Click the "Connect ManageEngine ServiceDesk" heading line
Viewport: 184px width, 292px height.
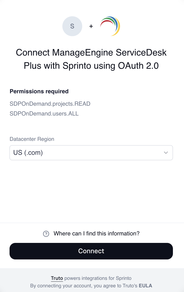pyautogui.click(x=91, y=53)
